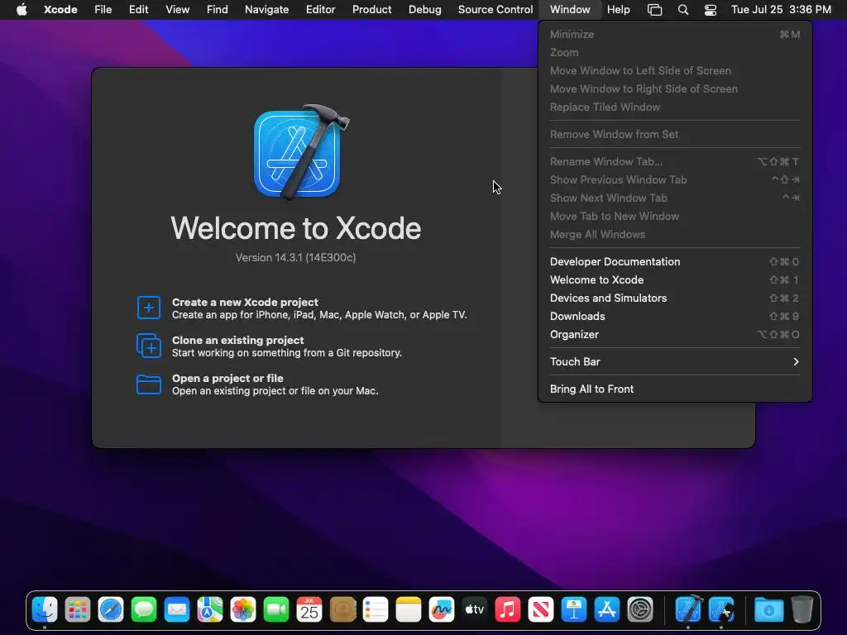Viewport: 847px width, 635px height.
Task: Open the Find menu
Action: 218,10
